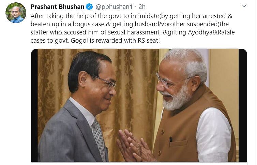Screen dimensions: 257x165
Task: Open the "2h" tweet timestamp
Action: pos(141,7)
